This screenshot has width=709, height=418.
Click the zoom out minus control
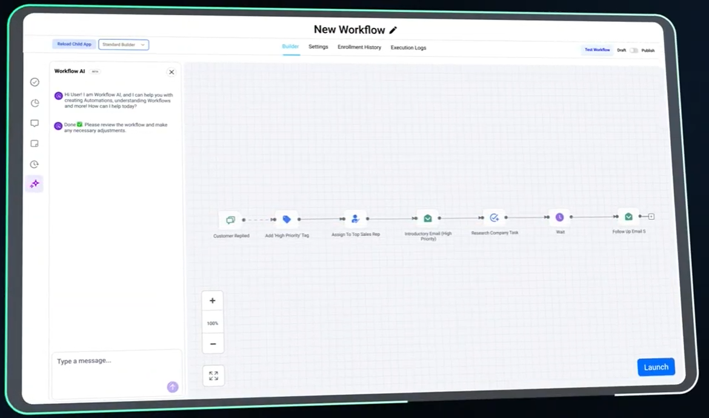pos(213,343)
